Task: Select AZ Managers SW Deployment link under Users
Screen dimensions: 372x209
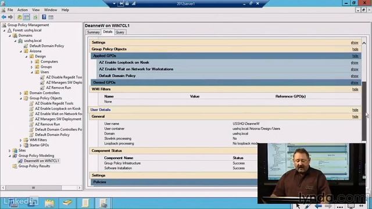Action: tap(64, 82)
